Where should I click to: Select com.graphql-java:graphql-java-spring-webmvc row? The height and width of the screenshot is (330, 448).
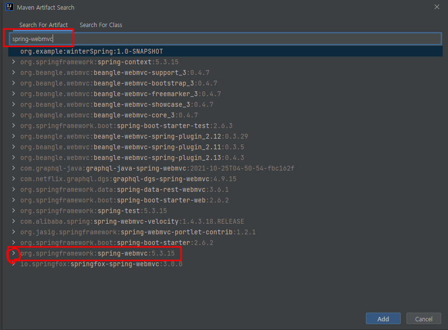click(x=225, y=168)
